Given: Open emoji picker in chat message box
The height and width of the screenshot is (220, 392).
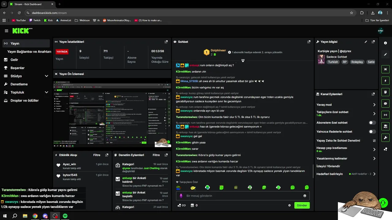Looking at the screenshot, I should (x=305, y=196).
